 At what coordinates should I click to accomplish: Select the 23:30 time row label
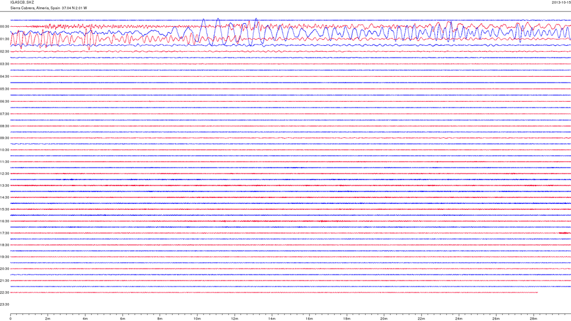(4, 304)
